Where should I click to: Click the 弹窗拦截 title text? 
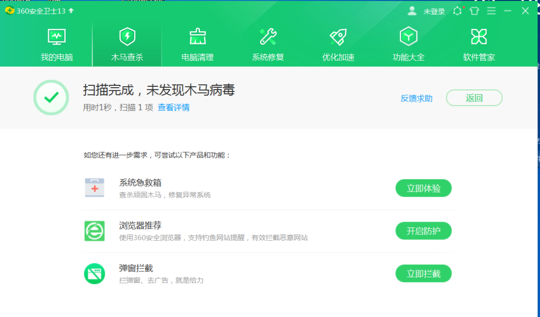coord(136,268)
